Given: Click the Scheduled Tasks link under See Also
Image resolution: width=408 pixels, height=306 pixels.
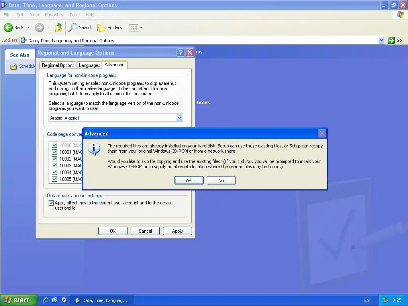Looking at the screenshot, I should [x=27, y=66].
